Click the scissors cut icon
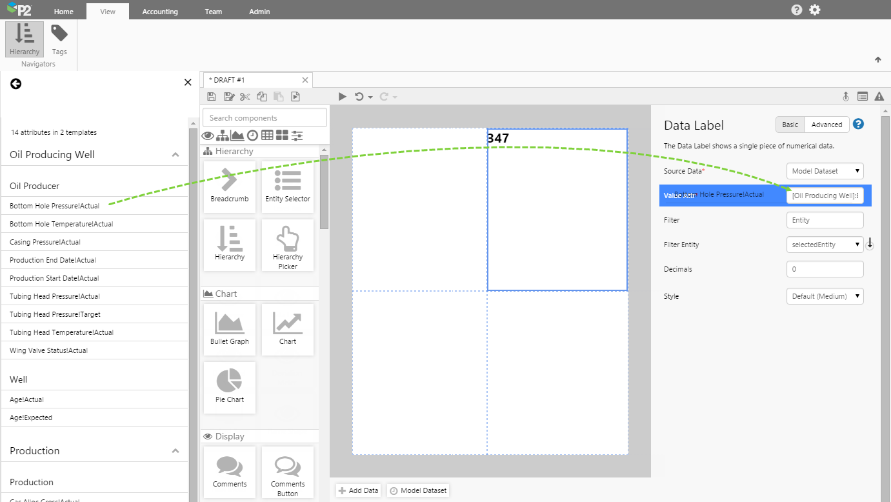 pos(245,97)
